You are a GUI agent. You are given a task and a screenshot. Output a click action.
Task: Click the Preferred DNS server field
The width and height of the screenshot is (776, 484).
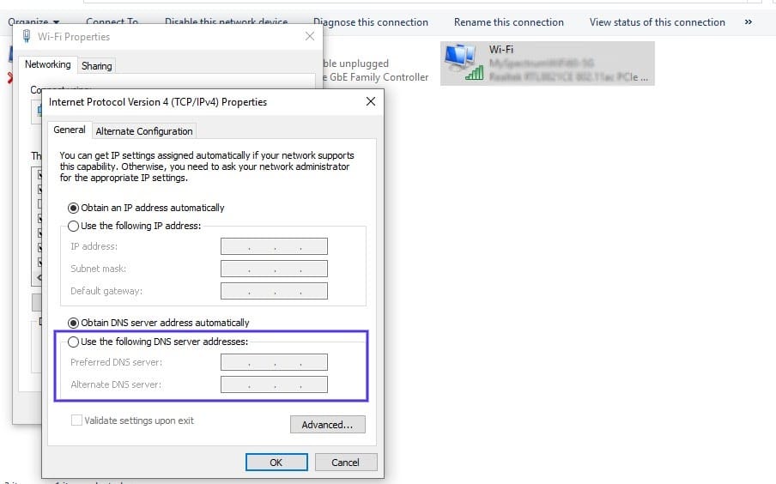tap(274, 362)
